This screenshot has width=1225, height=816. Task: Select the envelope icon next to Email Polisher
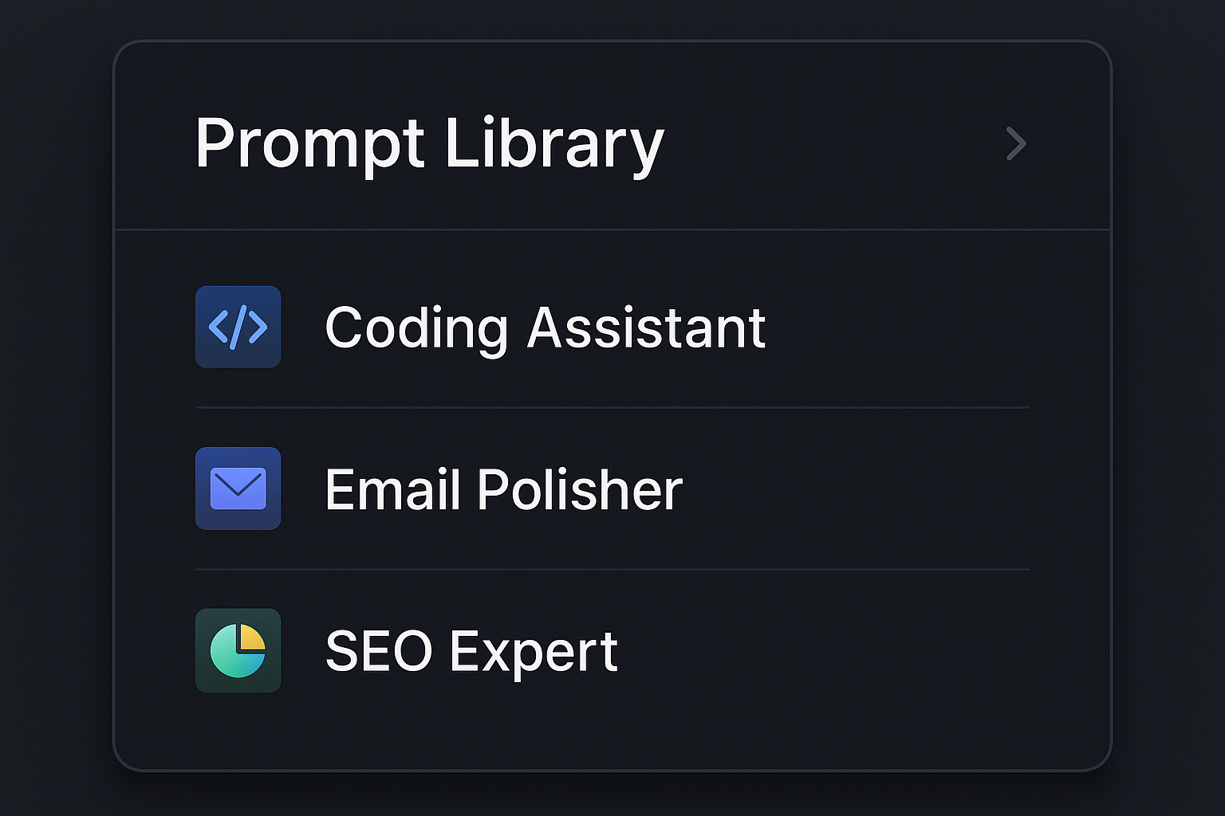[x=238, y=489]
